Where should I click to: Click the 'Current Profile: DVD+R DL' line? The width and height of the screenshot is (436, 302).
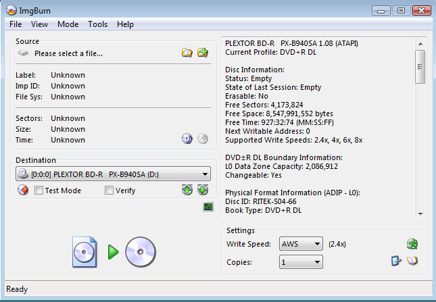pyautogui.click(x=271, y=52)
